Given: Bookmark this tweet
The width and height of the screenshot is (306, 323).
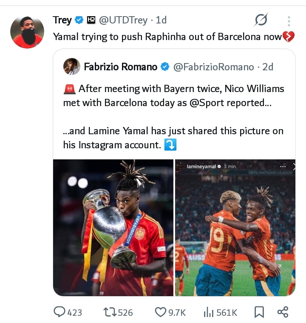Looking at the screenshot, I should (259, 312).
